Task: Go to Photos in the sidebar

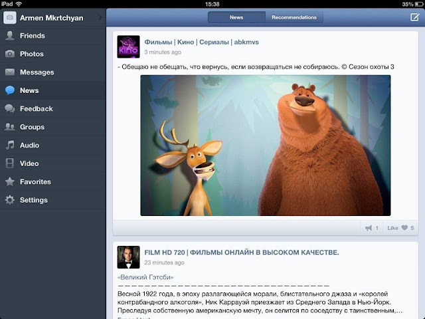Action: [53, 54]
